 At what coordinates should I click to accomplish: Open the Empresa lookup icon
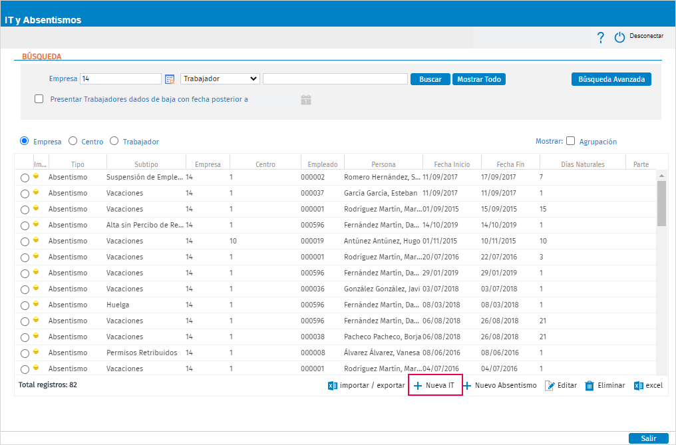(x=170, y=79)
